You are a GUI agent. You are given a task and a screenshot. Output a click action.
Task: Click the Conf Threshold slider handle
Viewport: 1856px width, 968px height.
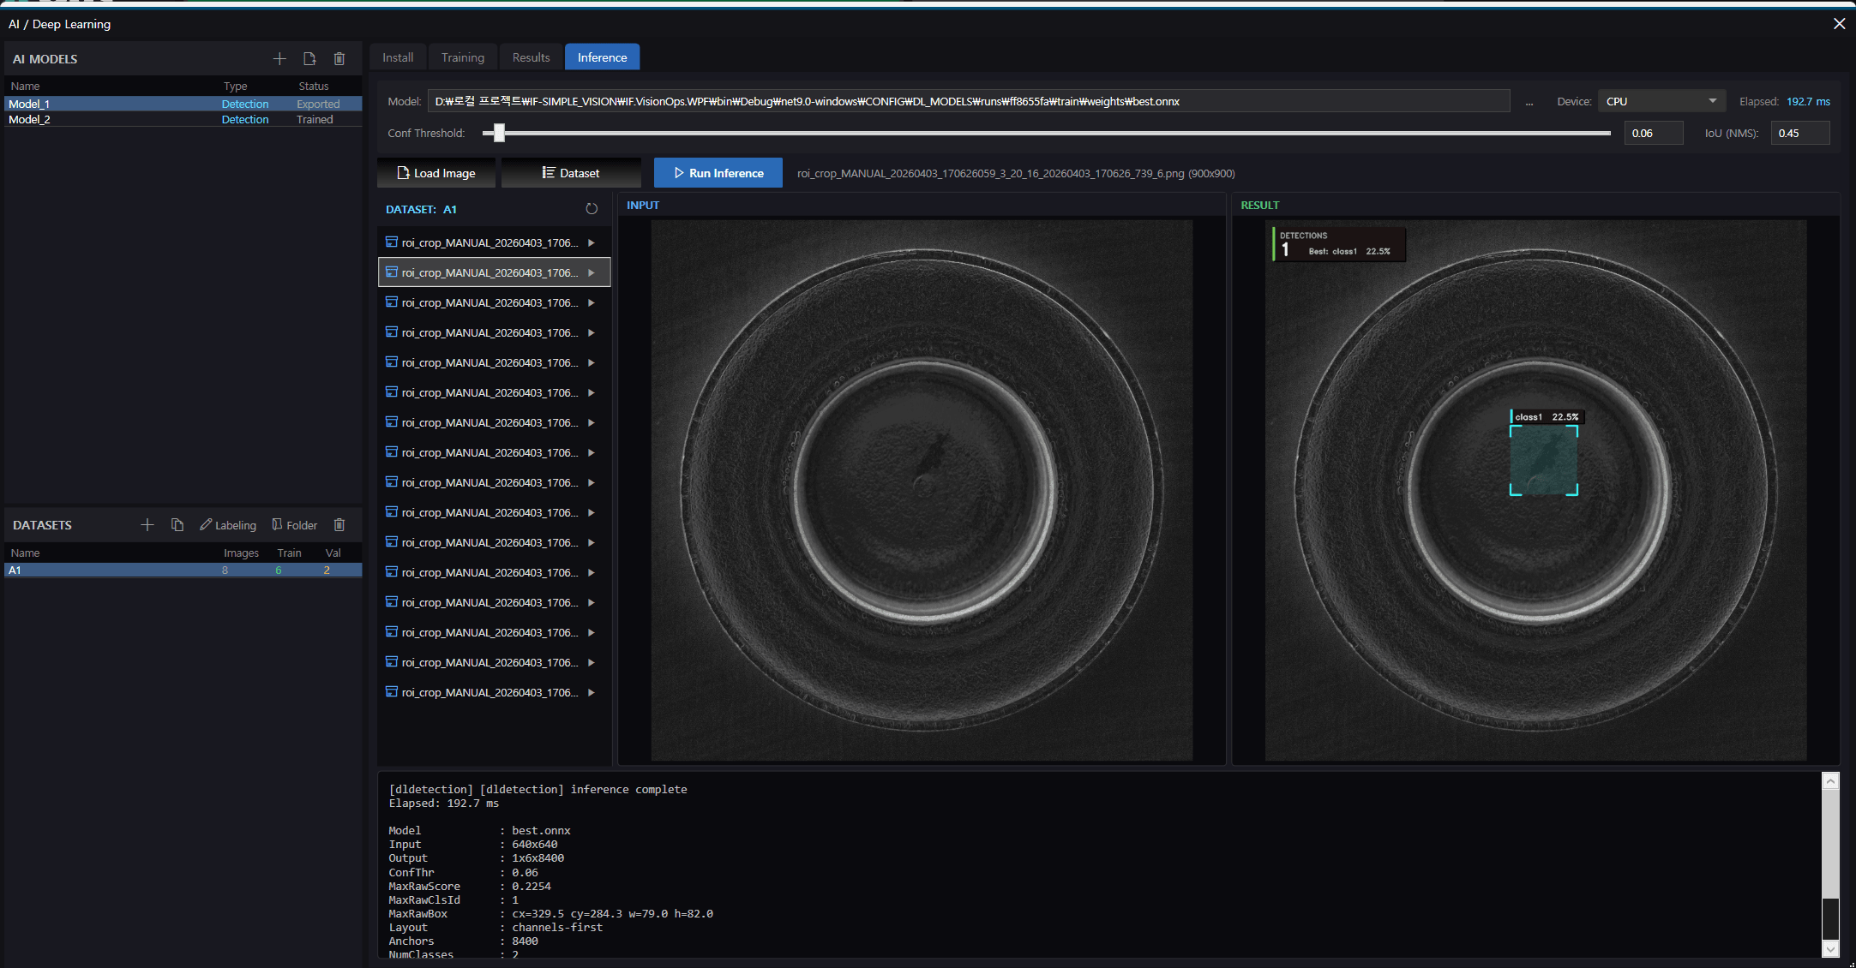pyautogui.click(x=499, y=133)
